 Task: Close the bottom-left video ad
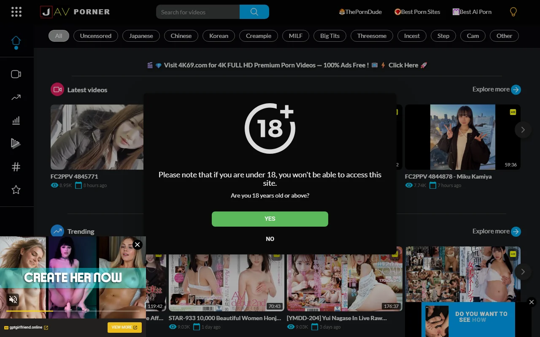click(137, 244)
